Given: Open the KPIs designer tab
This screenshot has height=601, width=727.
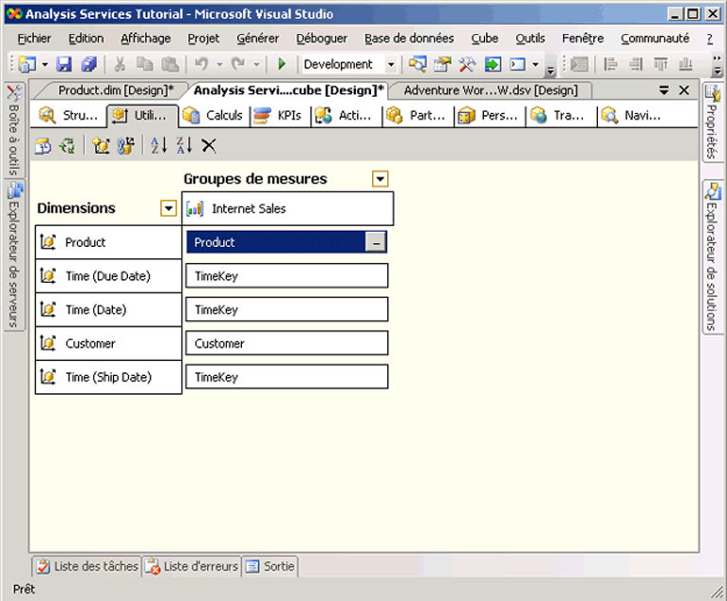Looking at the screenshot, I should click(x=277, y=115).
